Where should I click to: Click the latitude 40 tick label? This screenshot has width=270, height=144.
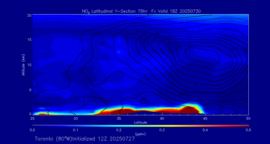pyautogui.click(x=162, y=118)
